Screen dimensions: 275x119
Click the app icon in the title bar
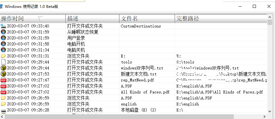pos(1,7)
